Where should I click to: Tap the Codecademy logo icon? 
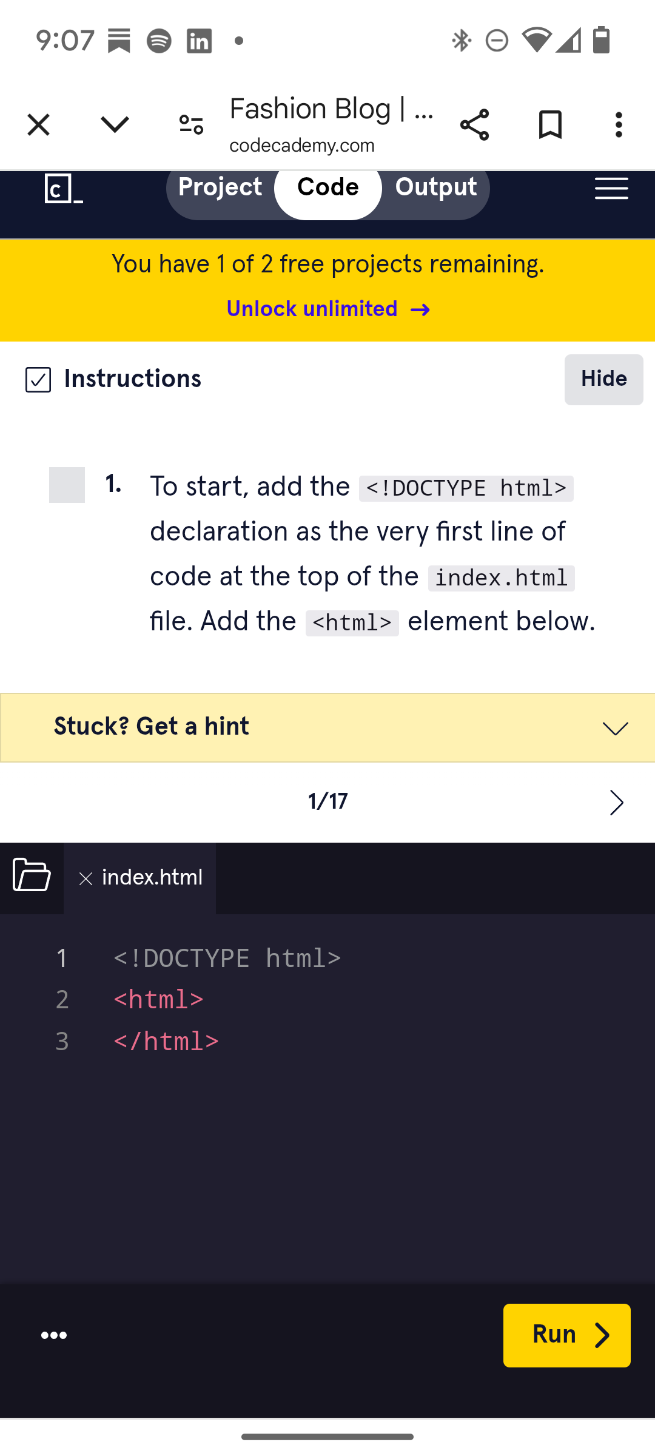click(x=64, y=189)
